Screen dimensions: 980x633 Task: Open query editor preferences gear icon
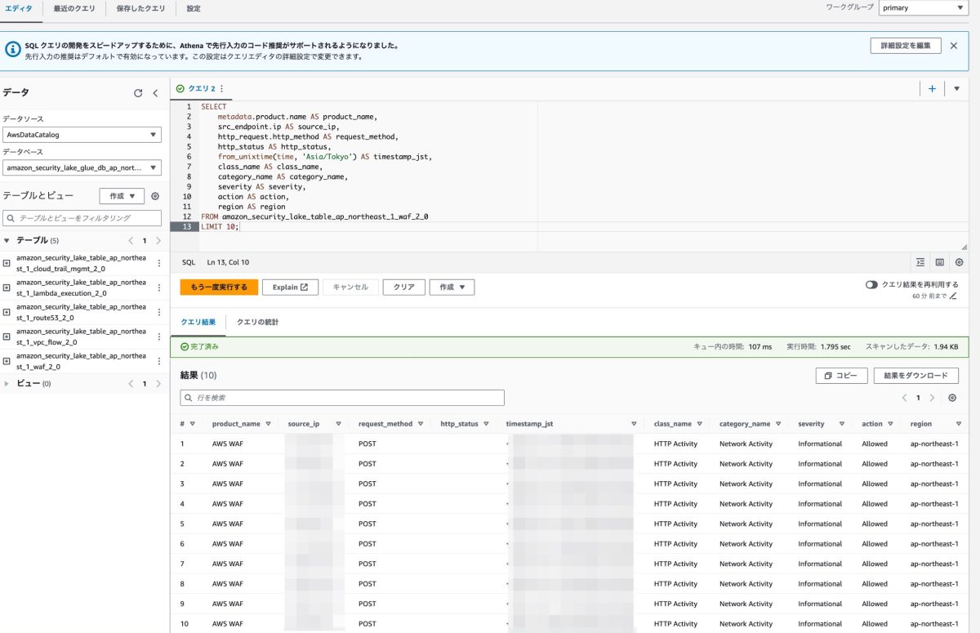tap(959, 262)
